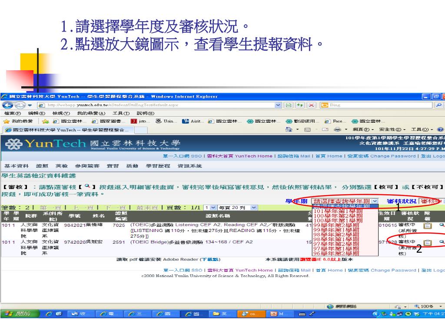Click the footer 首頁 Home link
The image size is (445, 333).
tap(329, 270)
